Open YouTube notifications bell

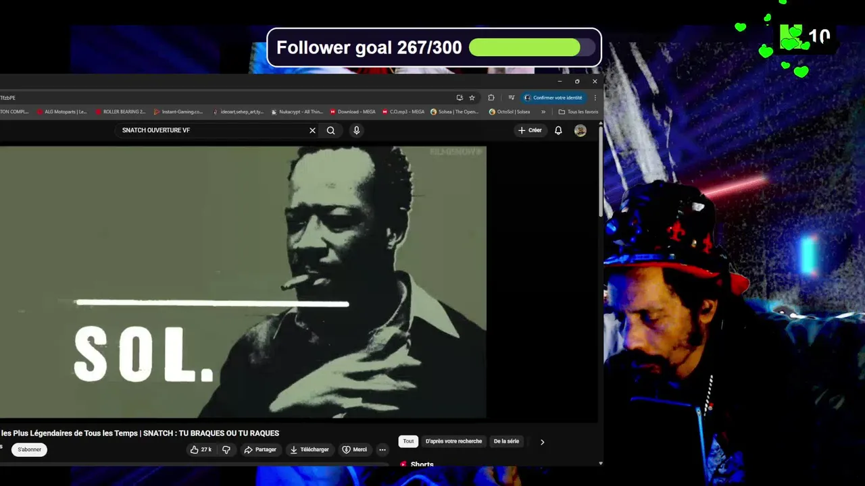click(x=558, y=130)
